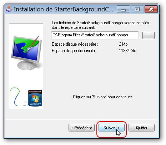
Task: Close the installer with the red X
Action: [x=151, y=9]
